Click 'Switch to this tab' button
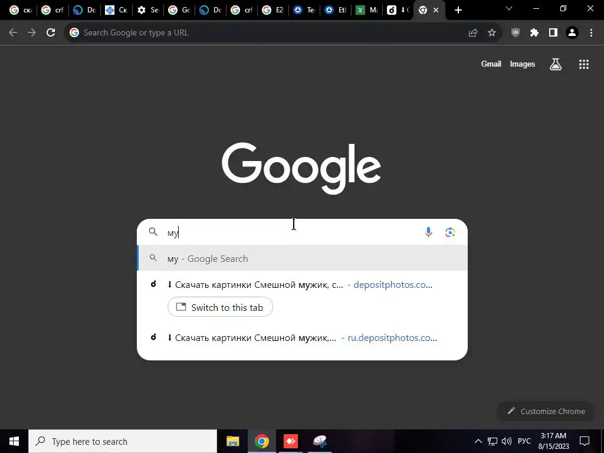 [x=220, y=307]
